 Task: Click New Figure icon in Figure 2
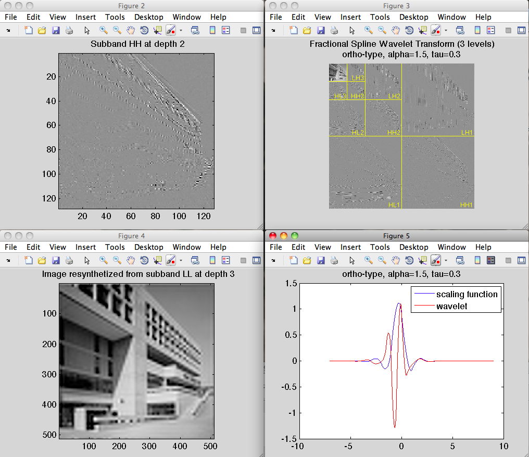click(29, 30)
